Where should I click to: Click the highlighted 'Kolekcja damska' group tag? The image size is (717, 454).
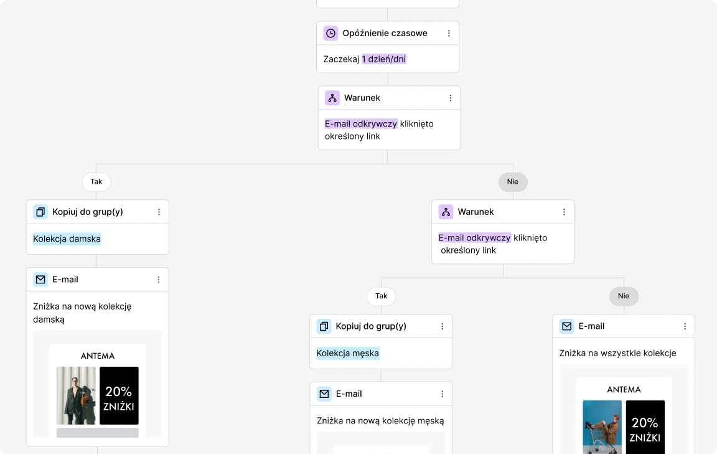(67, 239)
